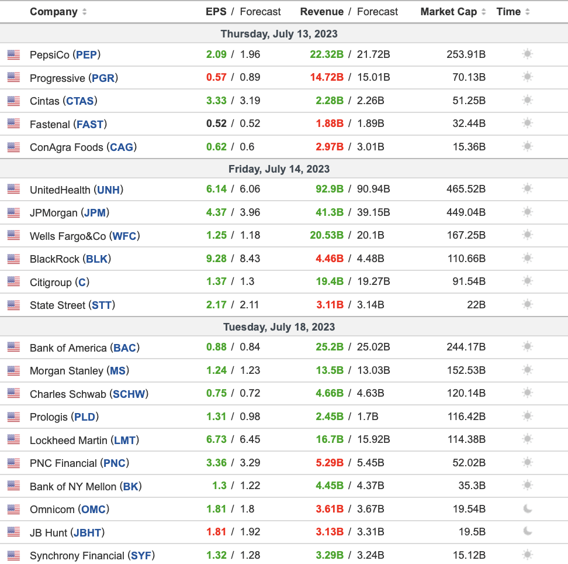Expand the Thursday, July 13, 2023 section
568x564 pixels.
tap(279, 34)
